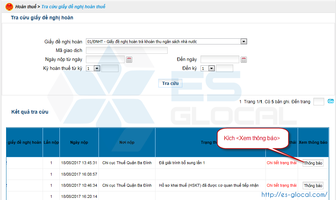Viewport: 336px width, 200px height.
Task: Focus the Mã giao dịch input field
Action: (x=127, y=51)
